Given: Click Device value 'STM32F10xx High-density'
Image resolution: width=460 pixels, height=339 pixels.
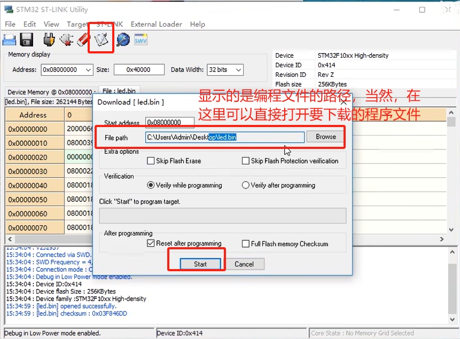Looking at the screenshot, I should click(x=353, y=56).
